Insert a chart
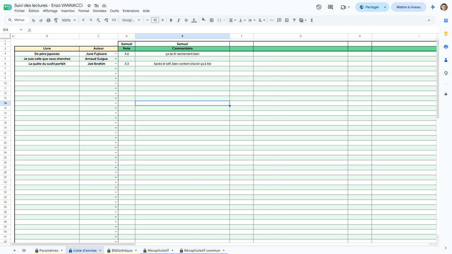This screenshot has height=254, width=452. click(x=287, y=20)
